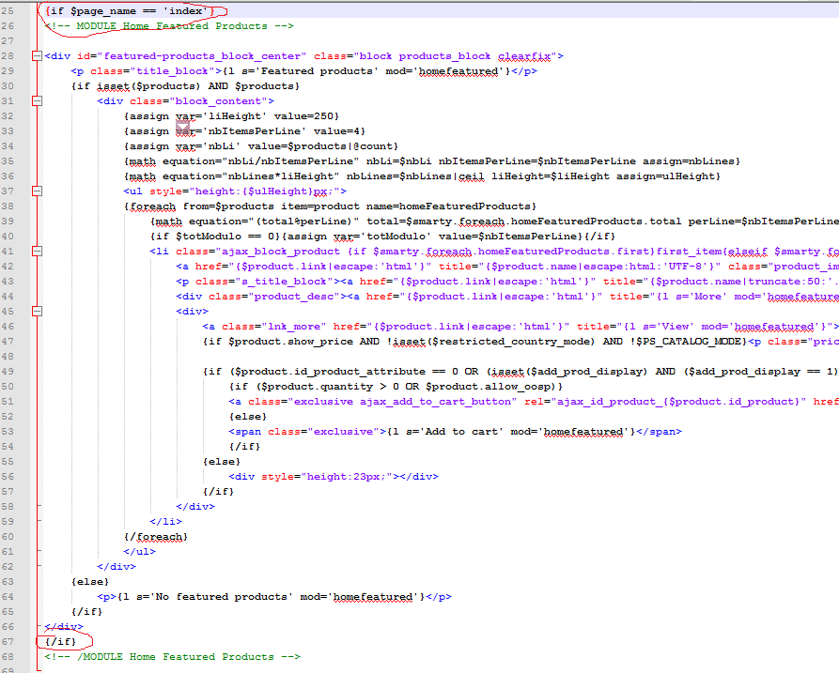
Task: Collapse the fold at line 41 li element
Action: pyautogui.click(x=37, y=251)
